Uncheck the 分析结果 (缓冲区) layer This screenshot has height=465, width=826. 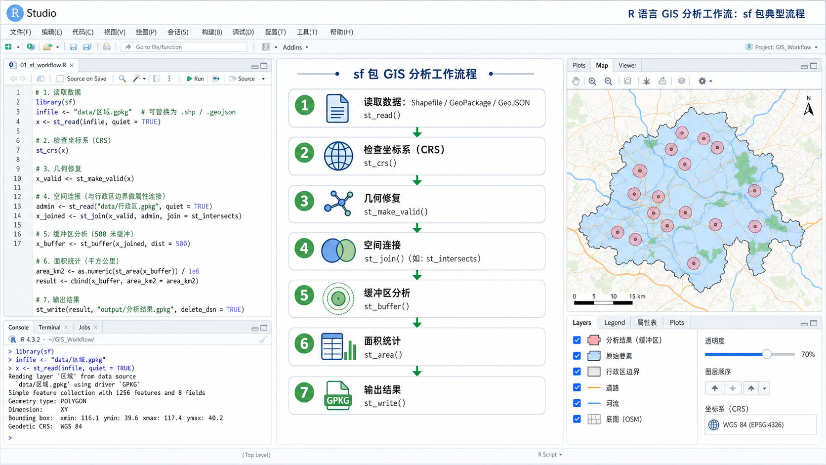(577, 340)
